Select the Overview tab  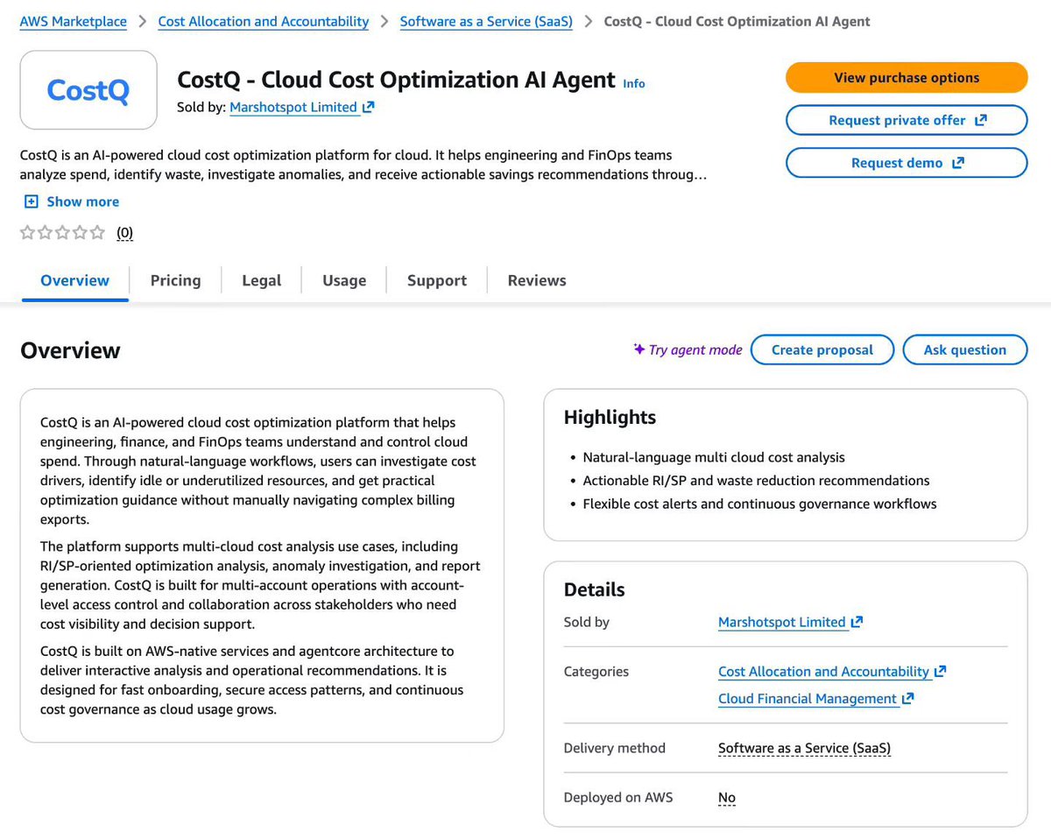(75, 280)
